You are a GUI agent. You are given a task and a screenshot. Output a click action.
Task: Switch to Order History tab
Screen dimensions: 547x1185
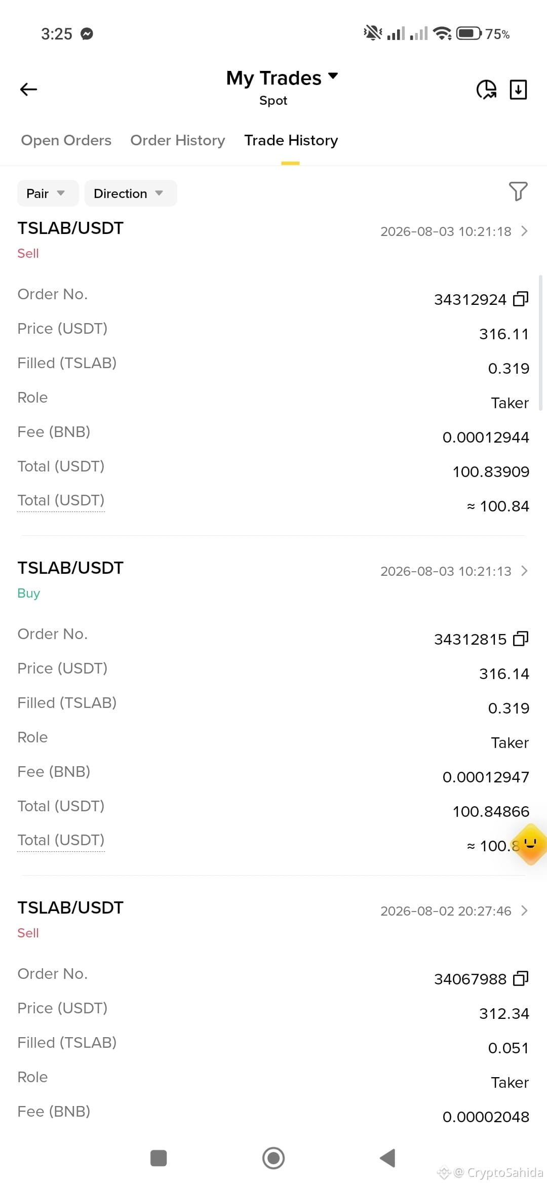click(178, 140)
